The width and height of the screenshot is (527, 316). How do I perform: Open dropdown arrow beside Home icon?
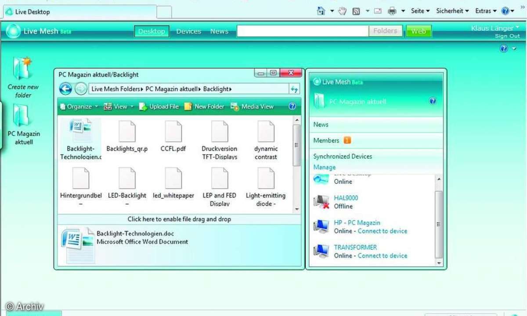tap(332, 11)
